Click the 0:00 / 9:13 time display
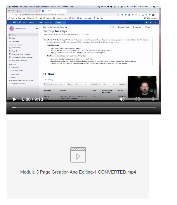The width and height of the screenshot is (177, 205). point(32,99)
